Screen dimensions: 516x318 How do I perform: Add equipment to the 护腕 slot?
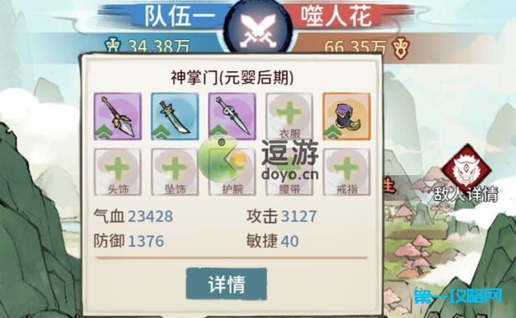point(232,172)
